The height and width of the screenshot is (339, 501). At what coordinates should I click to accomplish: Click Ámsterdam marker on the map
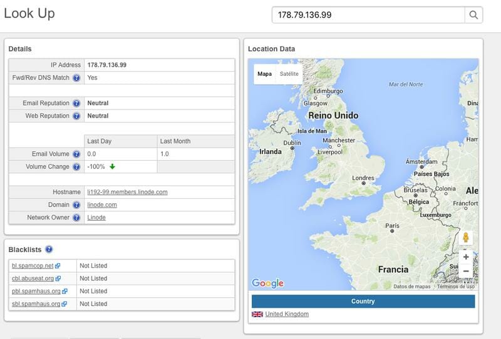421,167
